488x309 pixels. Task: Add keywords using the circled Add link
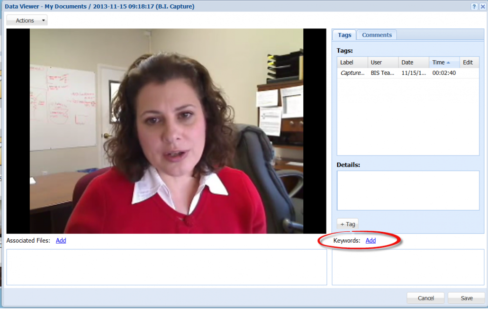(x=370, y=240)
